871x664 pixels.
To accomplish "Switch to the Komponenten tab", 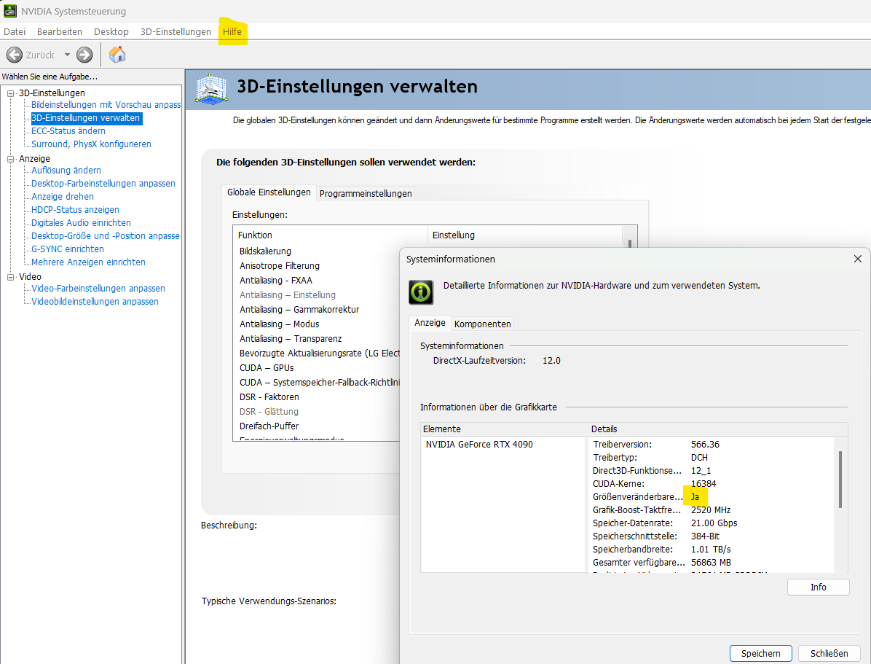I will click(482, 324).
